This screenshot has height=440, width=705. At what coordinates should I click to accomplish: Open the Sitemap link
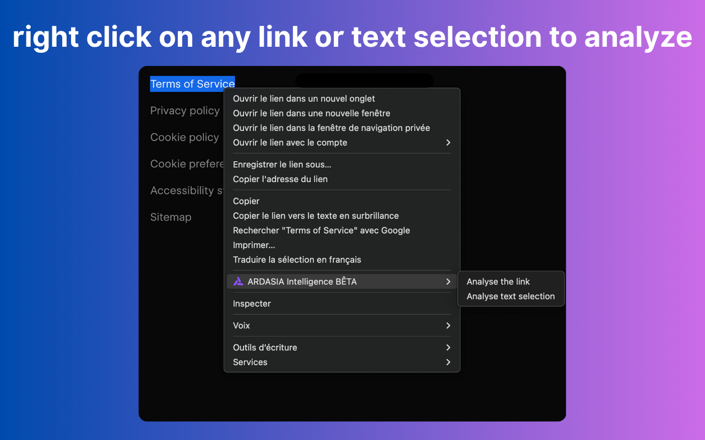[171, 217]
